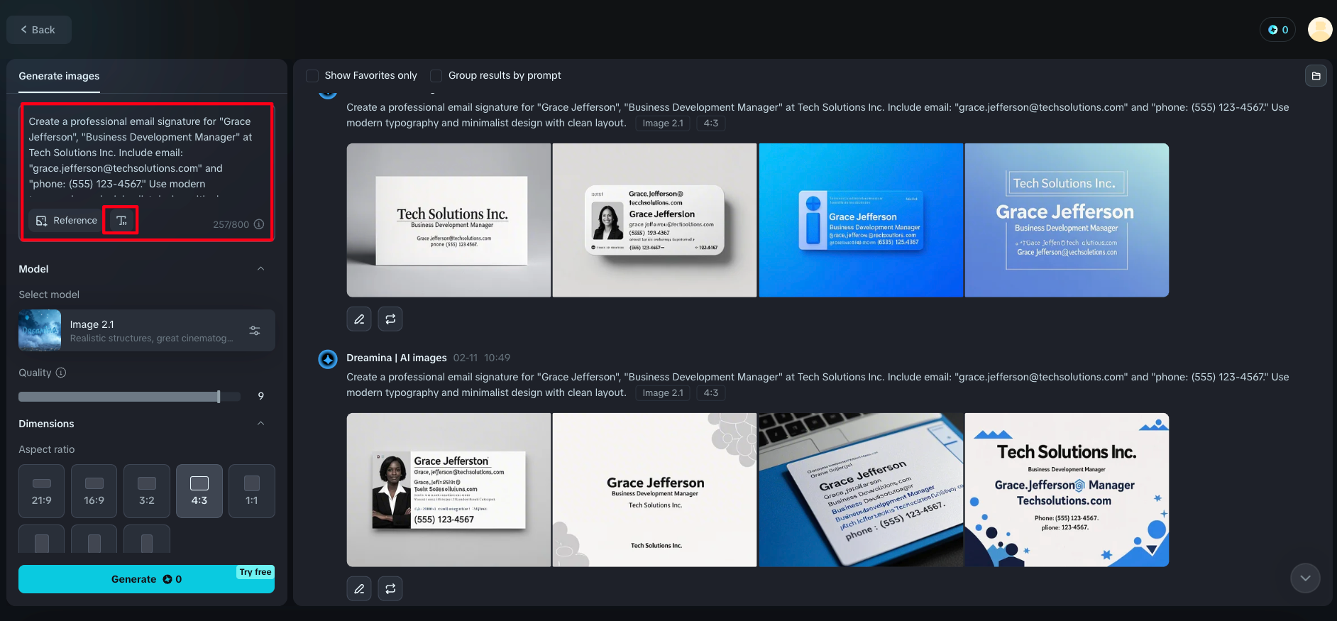Click the draw text 'T' icon
Image resolution: width=1337 pixels, height=621 pixels.
pos(121,221)
